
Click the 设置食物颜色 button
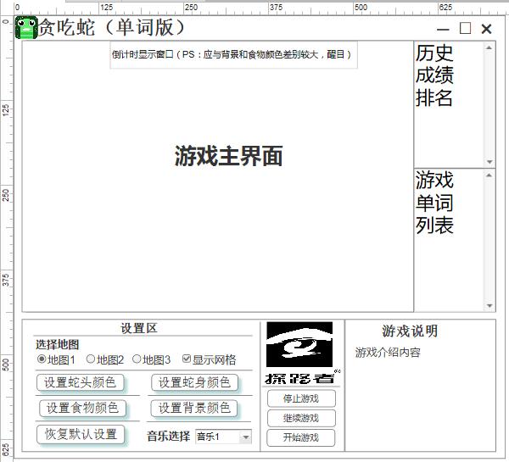82,408
